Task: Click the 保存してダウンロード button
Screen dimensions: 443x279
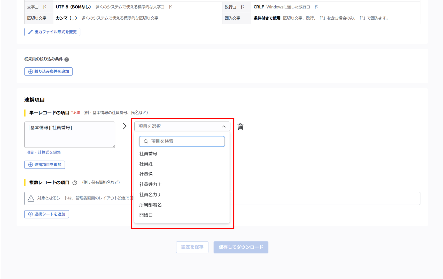Action: pos(240,247)
